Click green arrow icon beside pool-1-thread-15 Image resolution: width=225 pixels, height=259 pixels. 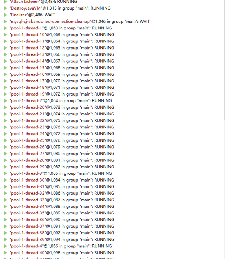pyautogui.click(x=5, y=68)
